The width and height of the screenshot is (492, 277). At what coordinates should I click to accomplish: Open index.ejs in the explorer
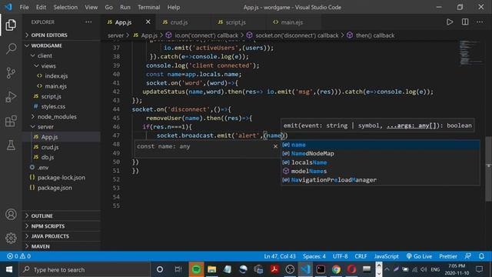(x=61, y=75)
